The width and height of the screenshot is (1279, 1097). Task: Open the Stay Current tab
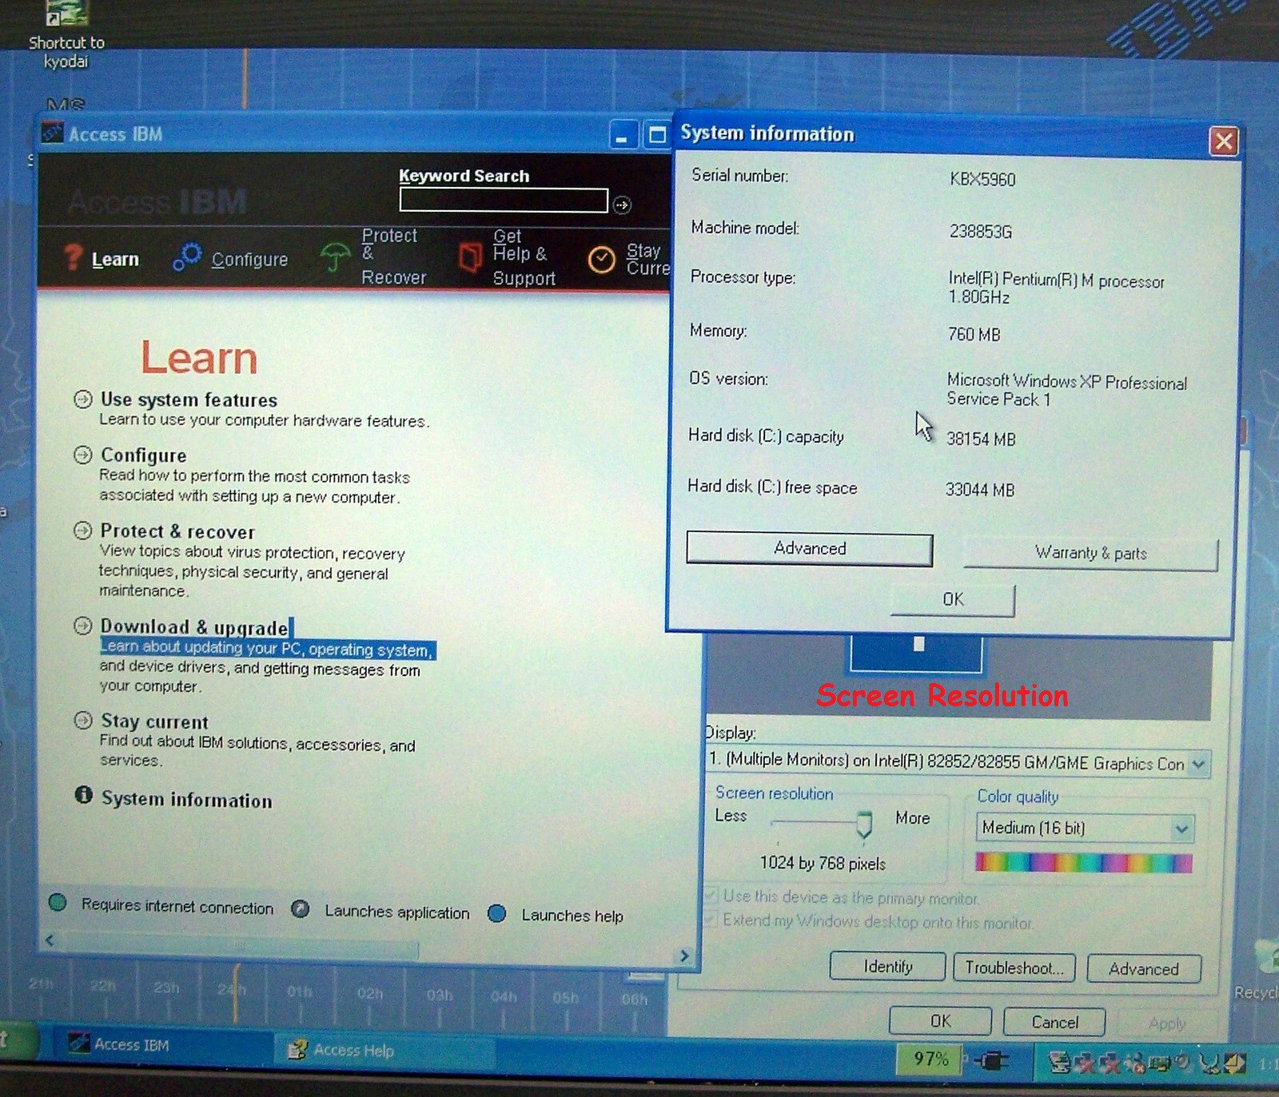[628, 259]
